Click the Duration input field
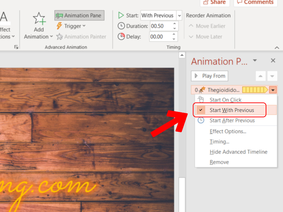This screenshot has width=283, height=212. point(161,26)
